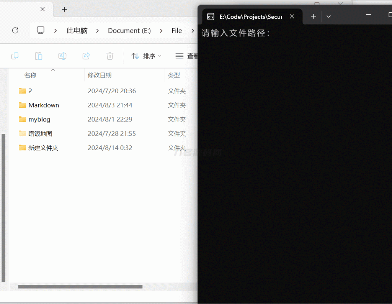The width and height of the screenshot is (392, 304).
Task: Click the Share icon
Action: [x=86, y=56]
